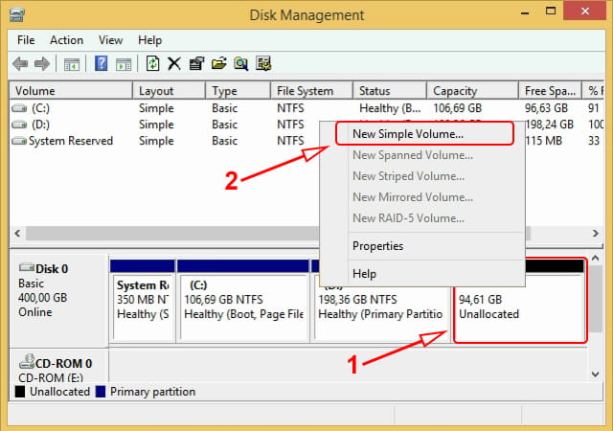
Task: Click the CD-ROM 0 icon
Action: click(x=27, y=361)
